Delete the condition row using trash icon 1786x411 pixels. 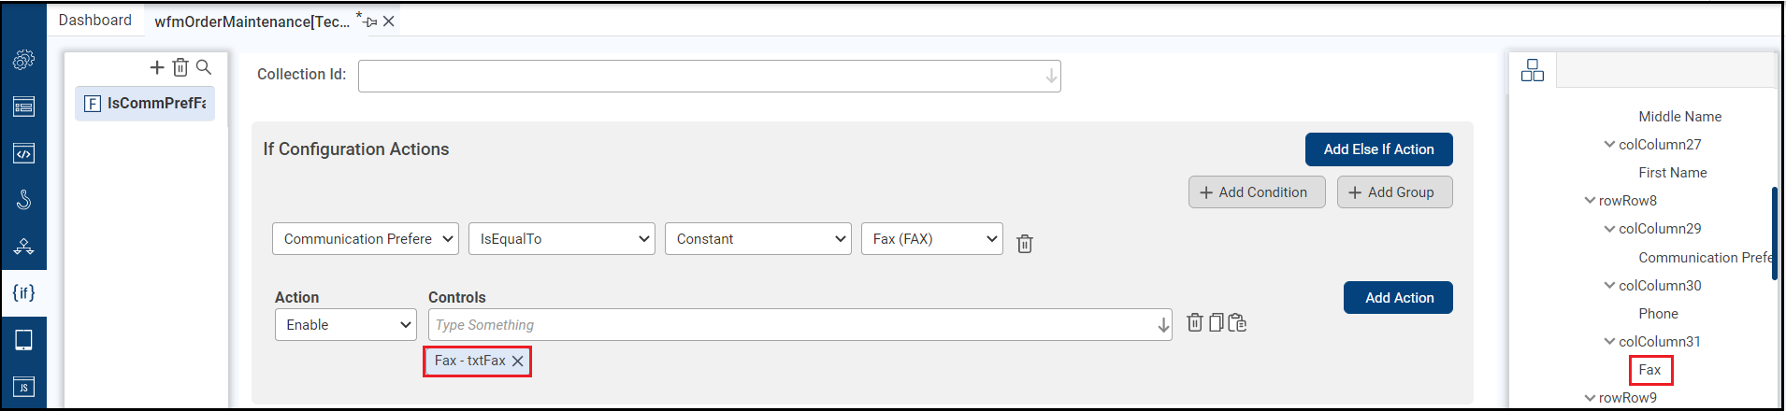coord(1025,244)
